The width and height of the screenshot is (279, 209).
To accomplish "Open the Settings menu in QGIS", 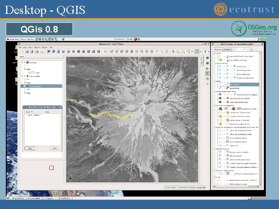I will 37,48.
